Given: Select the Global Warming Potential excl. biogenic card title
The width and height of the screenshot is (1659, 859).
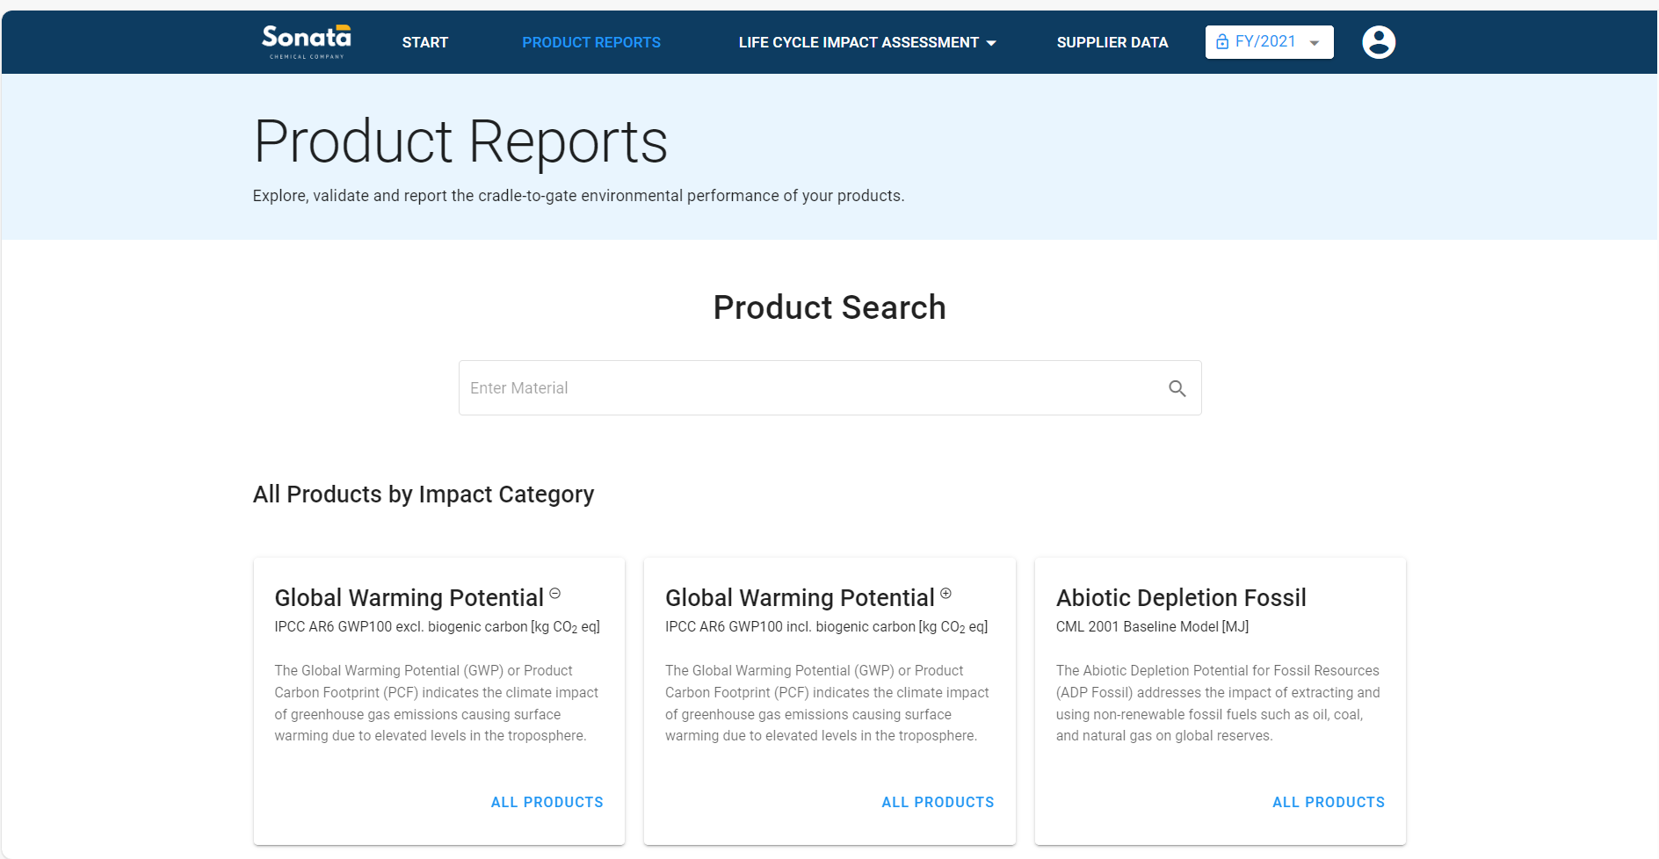Looking at the screenshot, I should 409,598.
